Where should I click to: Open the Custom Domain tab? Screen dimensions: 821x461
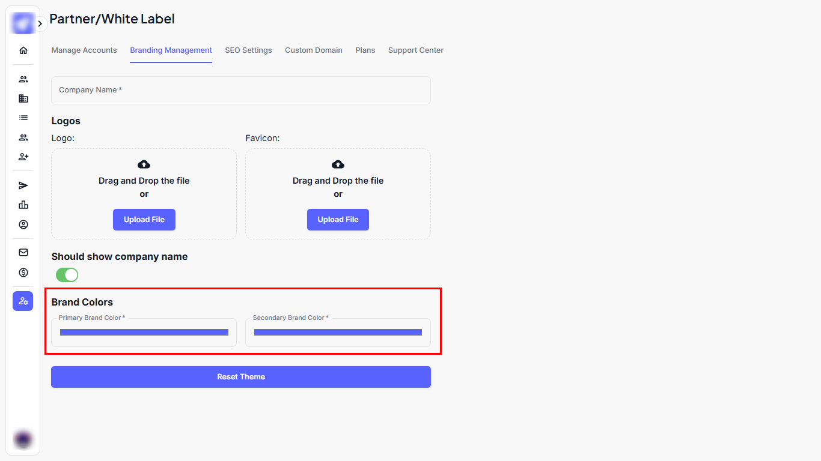pyautogui.click(x=313, y=50)
